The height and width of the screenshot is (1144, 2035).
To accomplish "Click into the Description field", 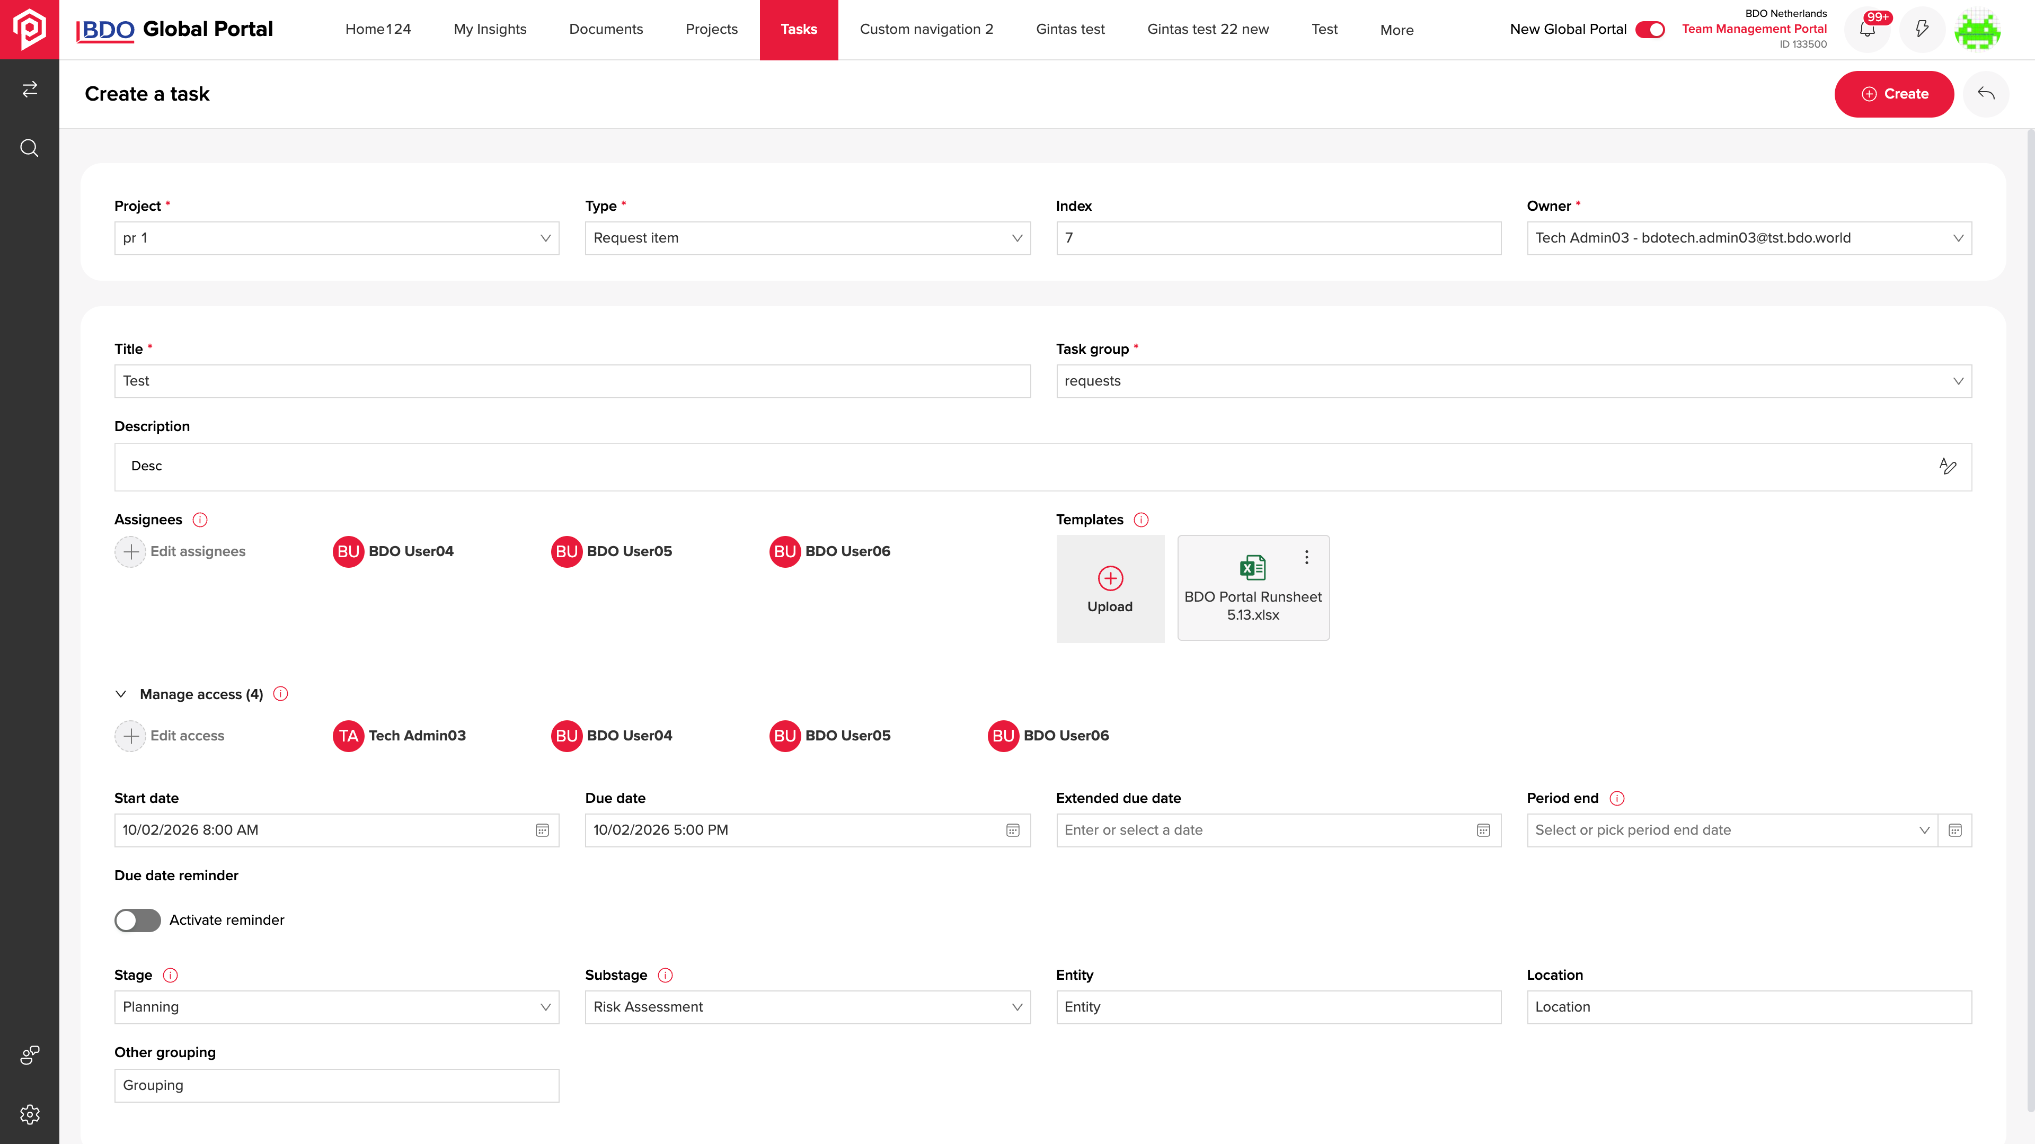I will click(x=1043, y=467).
